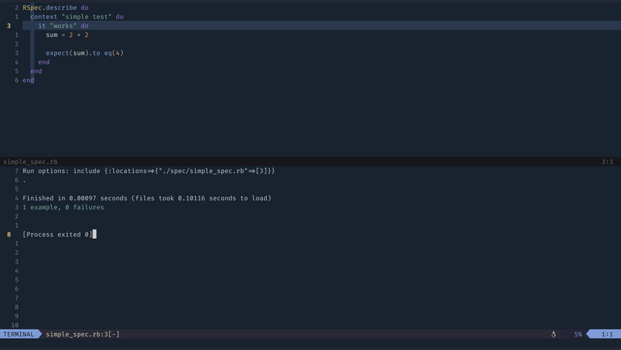Click the Run options output line
The image size is (621, 350).
(149, 171)
